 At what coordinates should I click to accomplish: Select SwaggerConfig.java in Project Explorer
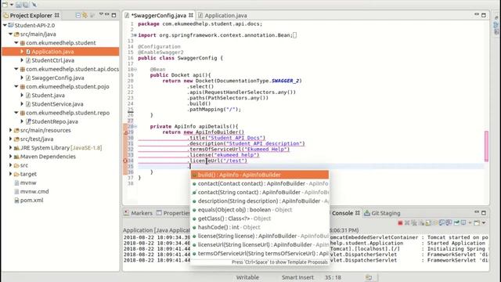click(57, 78)
